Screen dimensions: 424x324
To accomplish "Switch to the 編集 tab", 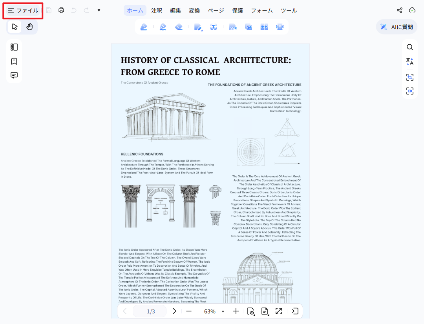I will pyautogui.click(x=175, y=11).
